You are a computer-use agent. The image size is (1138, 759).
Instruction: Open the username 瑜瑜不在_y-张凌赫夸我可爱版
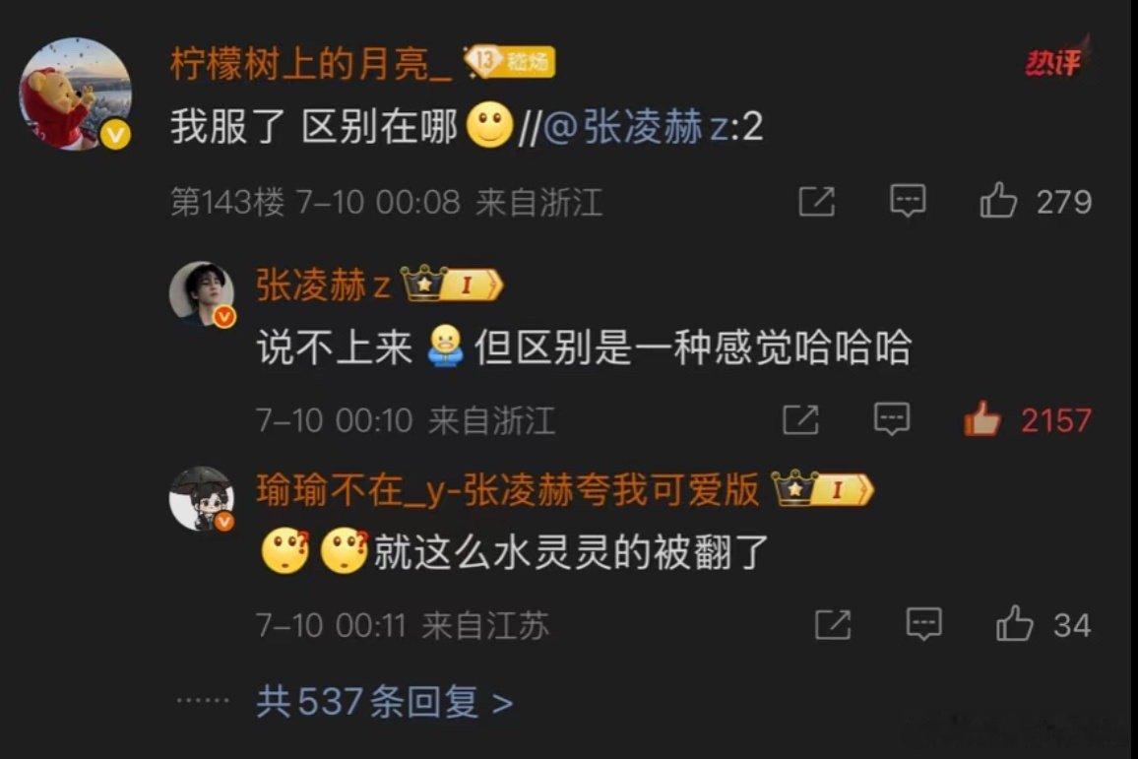tap(507, 489)
